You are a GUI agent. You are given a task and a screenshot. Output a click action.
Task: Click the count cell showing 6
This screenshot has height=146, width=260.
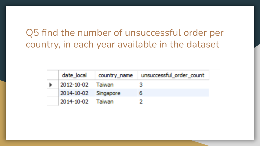[x=173, y=93]
